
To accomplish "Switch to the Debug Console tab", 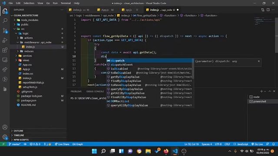I will pyautogui.click(x=95, y=91).
